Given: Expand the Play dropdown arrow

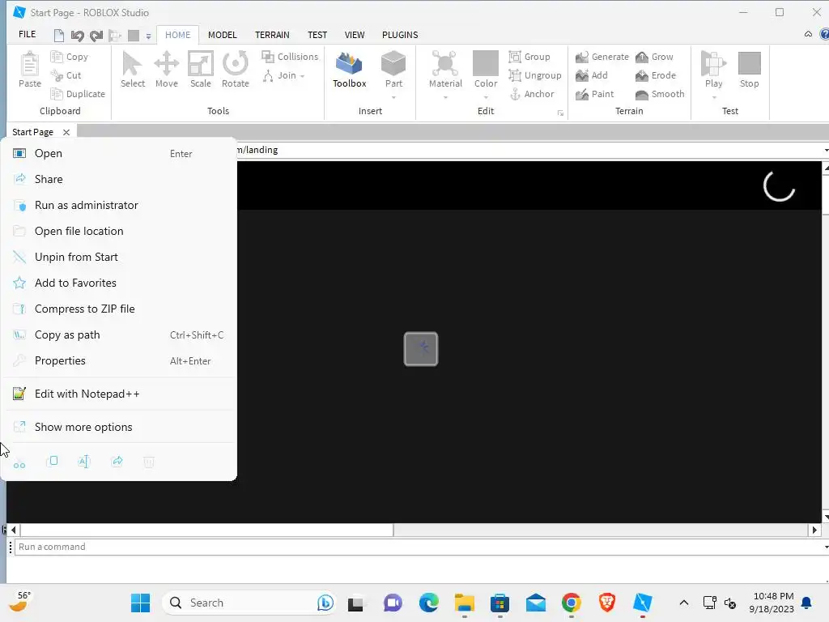Looking at the screenshot, I should (713, 98).
